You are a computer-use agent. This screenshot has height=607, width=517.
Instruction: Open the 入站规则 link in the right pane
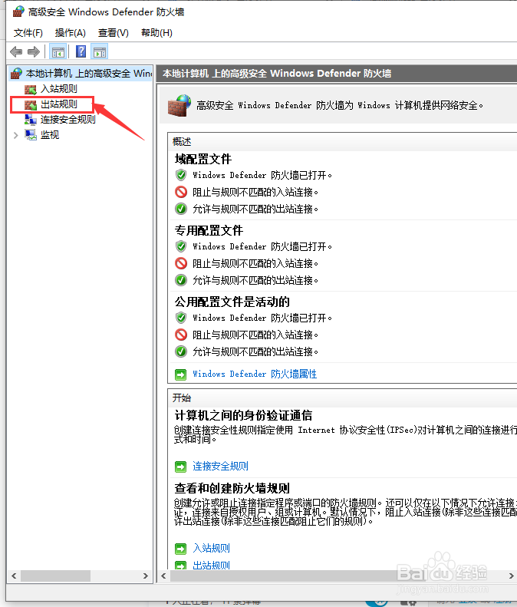tap(211, 549)
